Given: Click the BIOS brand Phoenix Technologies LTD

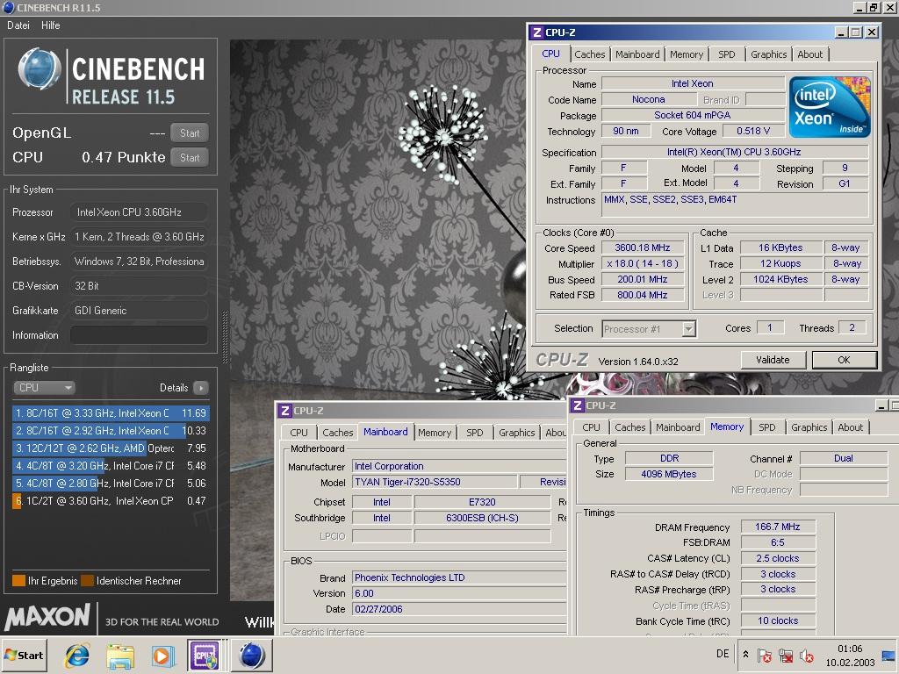Looking at the screenshot, I should click(458, 577).
